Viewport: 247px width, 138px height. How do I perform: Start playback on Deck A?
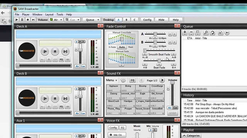(x=45, y=51)
